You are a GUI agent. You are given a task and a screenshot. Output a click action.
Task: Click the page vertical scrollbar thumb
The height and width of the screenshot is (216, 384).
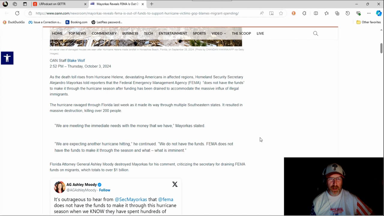point(381,48)
